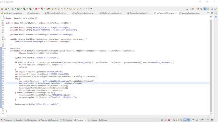Open the dropdown beside the Open Console icon
Image resolution: width=218 pixels, height=122 pixels.
point(205,120)
